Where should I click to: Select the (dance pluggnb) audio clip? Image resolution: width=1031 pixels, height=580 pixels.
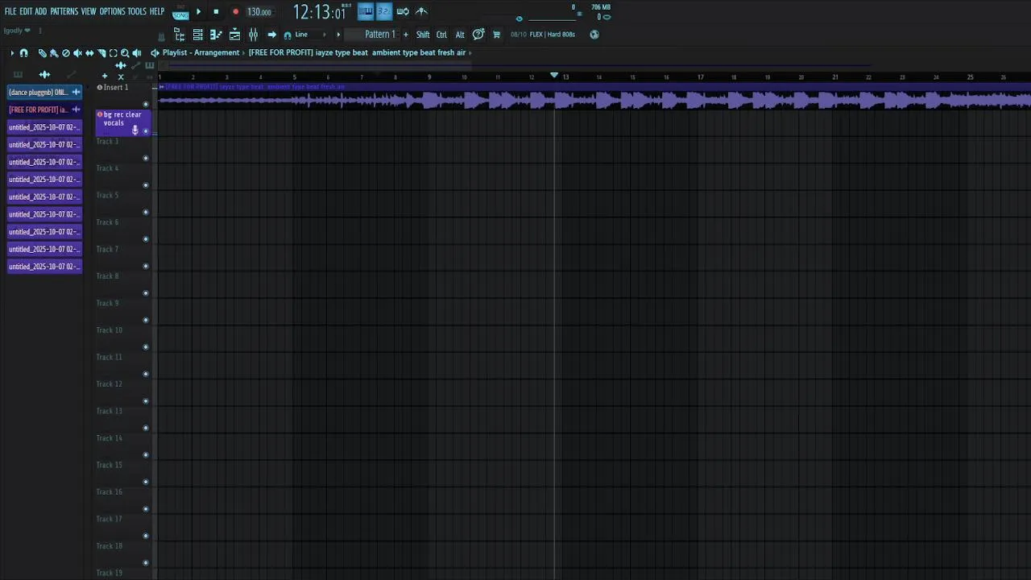tap(44, 92)
